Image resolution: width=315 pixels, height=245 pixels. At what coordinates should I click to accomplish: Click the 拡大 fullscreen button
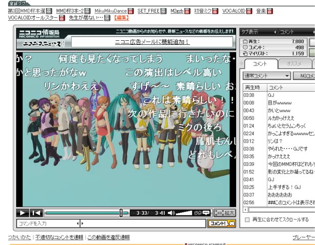(225, 213)
